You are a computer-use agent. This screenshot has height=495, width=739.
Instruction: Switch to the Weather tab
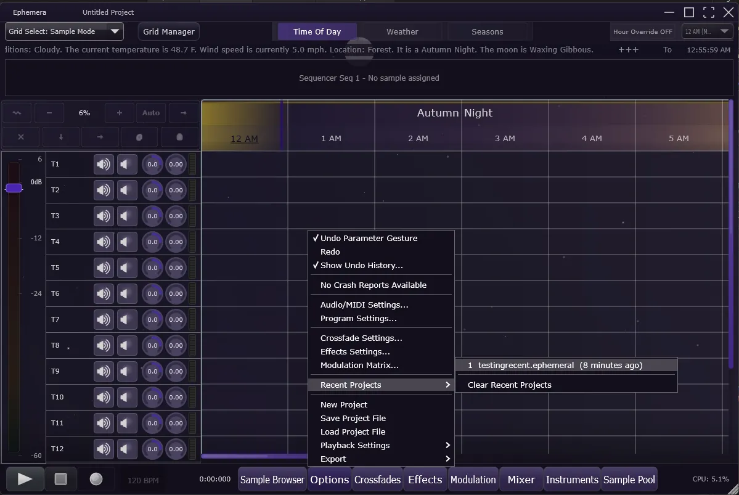401,31
